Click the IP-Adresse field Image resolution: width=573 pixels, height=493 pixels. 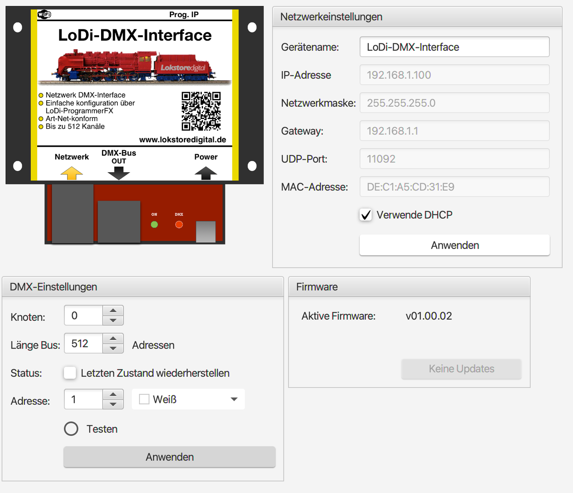pos(455,75)
